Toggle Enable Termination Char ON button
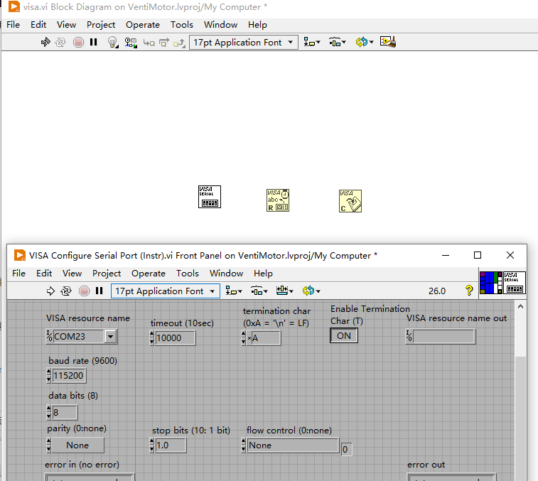 click(x=344, y=335)
